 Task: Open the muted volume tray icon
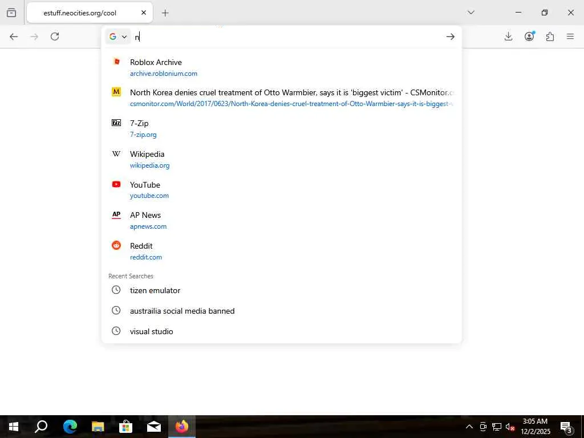(x=510, y=427)
